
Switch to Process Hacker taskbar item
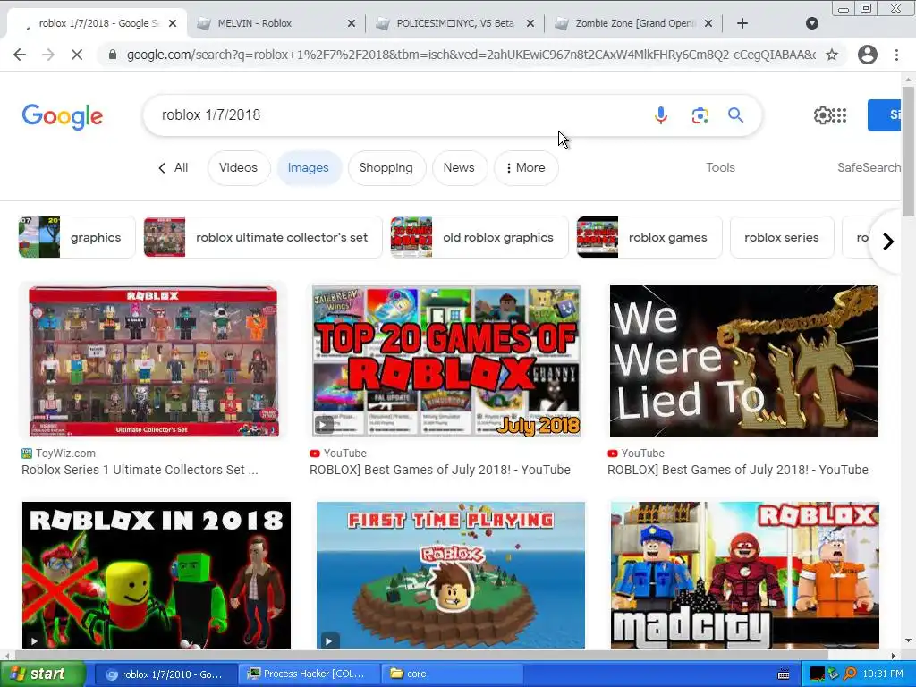pyautogui.click(x=308, y=674)
